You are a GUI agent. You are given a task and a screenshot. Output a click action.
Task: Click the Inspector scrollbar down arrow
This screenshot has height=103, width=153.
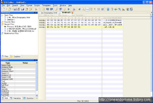[x=37, y=95]
